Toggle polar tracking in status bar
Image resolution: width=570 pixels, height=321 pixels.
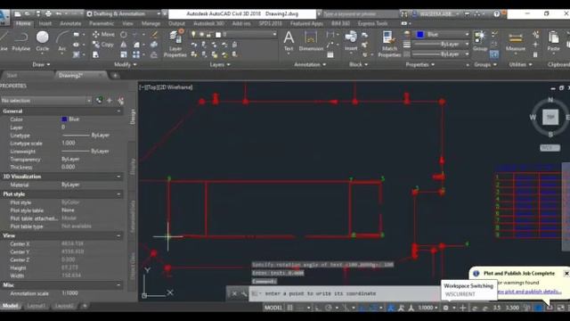[x=329, y=308]
